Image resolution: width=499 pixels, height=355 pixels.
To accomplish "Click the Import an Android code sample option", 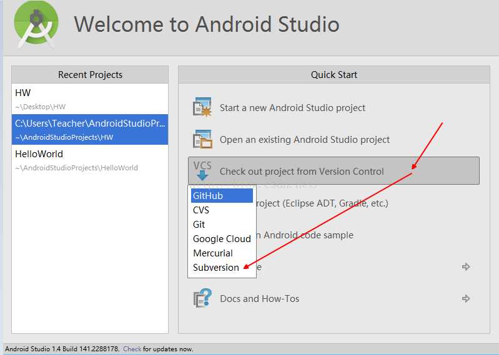I will click(305, 235).
